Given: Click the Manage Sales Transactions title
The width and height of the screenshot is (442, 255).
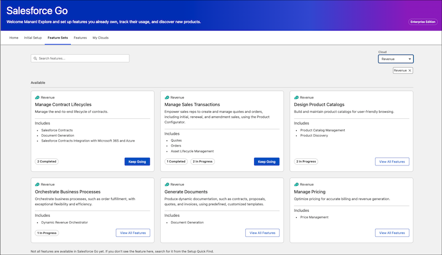Looking at the screenshot, I should 192,105.
